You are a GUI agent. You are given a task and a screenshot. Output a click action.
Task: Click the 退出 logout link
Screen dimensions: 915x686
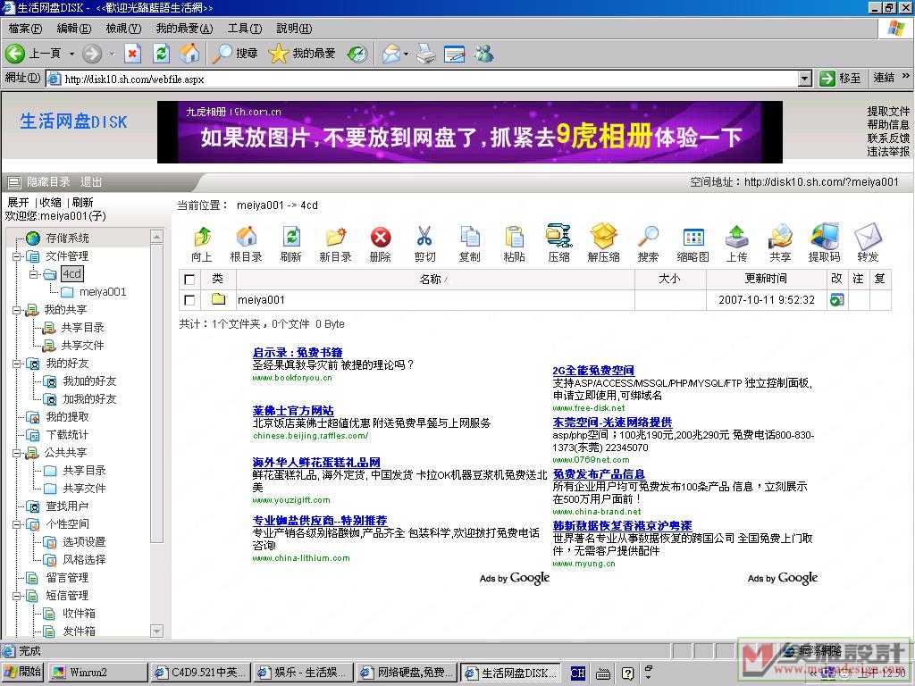[x=91, y=182]
